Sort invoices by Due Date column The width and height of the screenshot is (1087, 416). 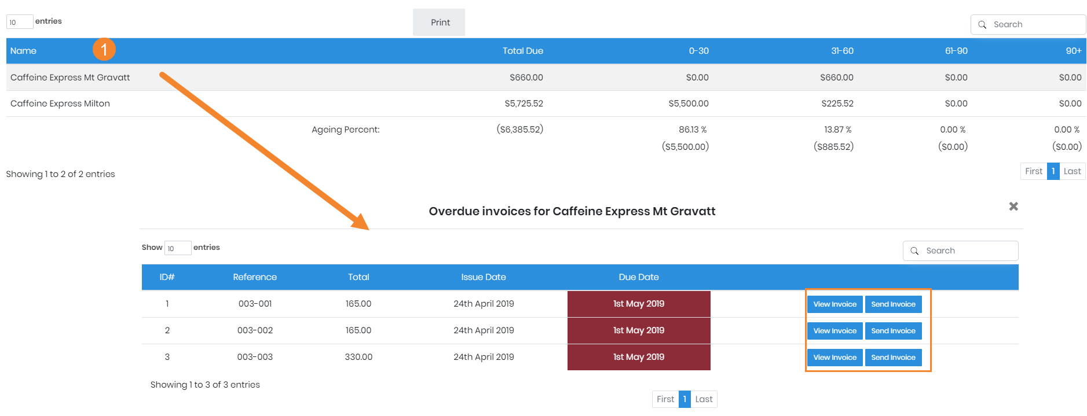pos(639,277)
